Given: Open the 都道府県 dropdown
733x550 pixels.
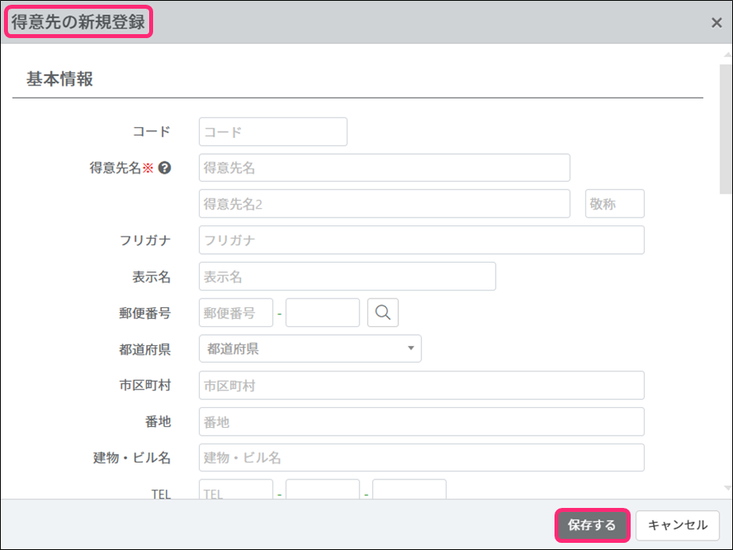Looking at the screenshot, I should click(x=310, y=348).
